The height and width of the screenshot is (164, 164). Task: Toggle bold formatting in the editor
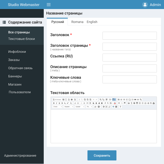pyautogui.click(x=54, y=103)
